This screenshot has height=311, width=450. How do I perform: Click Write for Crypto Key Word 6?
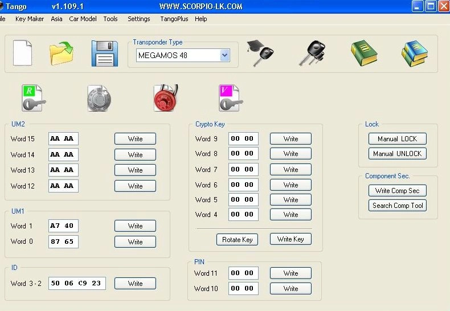(291, 185)
